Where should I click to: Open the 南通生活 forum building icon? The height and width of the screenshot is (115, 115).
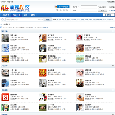coord(5,38)
